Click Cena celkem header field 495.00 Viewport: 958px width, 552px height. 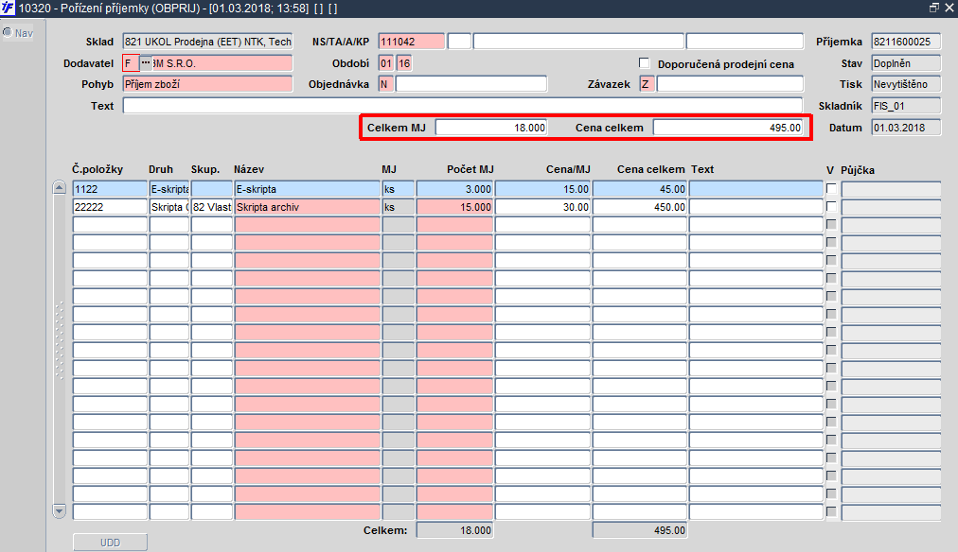[728, 128]
